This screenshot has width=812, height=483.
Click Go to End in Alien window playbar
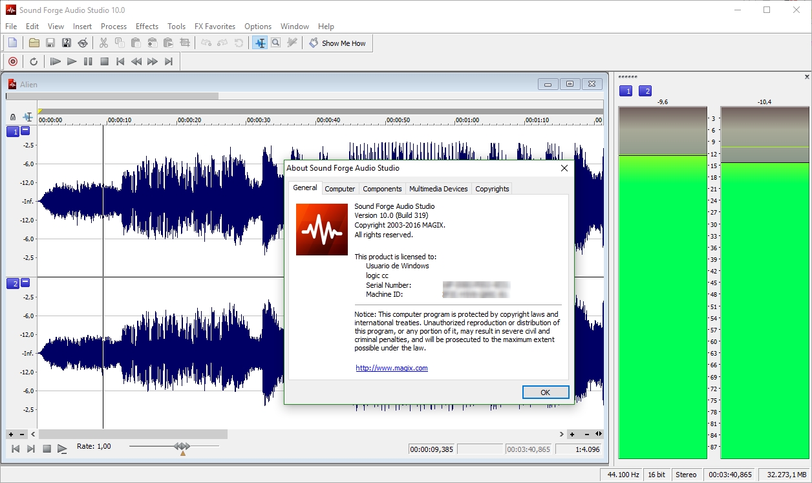[31, 448]
